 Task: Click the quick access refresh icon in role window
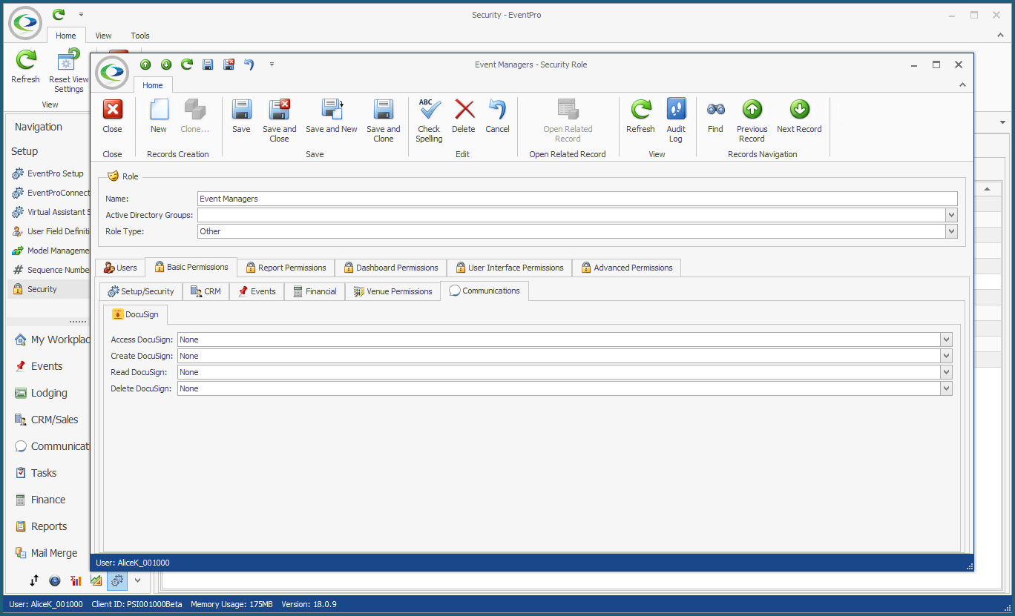pos(187,64)
